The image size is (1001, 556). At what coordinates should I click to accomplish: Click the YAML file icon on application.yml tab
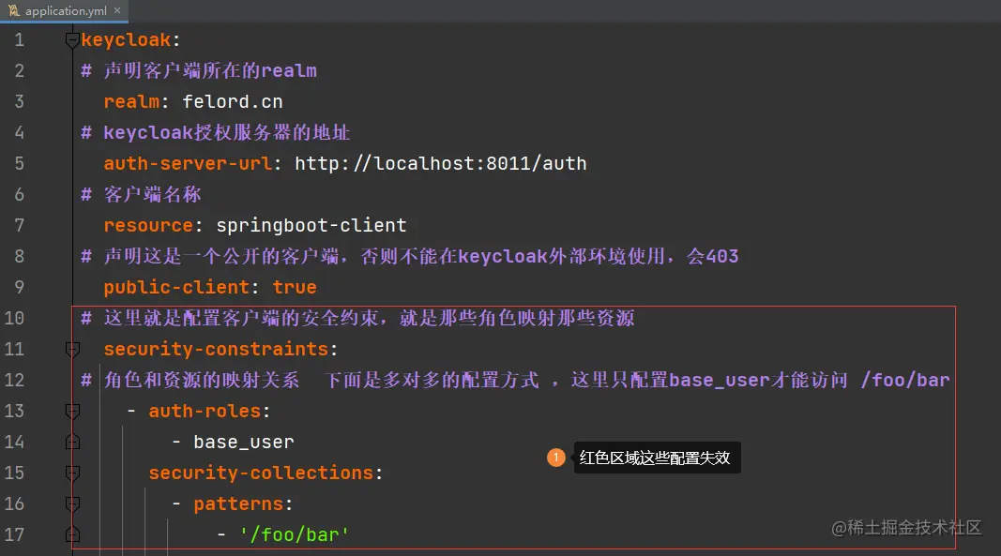13,11
